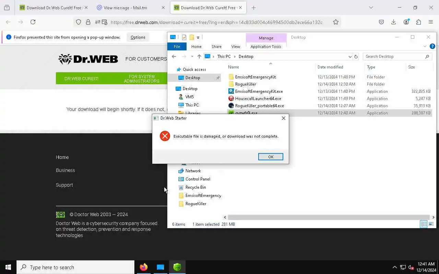Sort files by the Size column
439x274 pixels.
click(412, 67)
